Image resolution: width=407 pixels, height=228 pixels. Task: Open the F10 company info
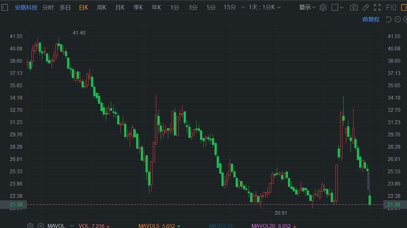(x=391, y=7)
